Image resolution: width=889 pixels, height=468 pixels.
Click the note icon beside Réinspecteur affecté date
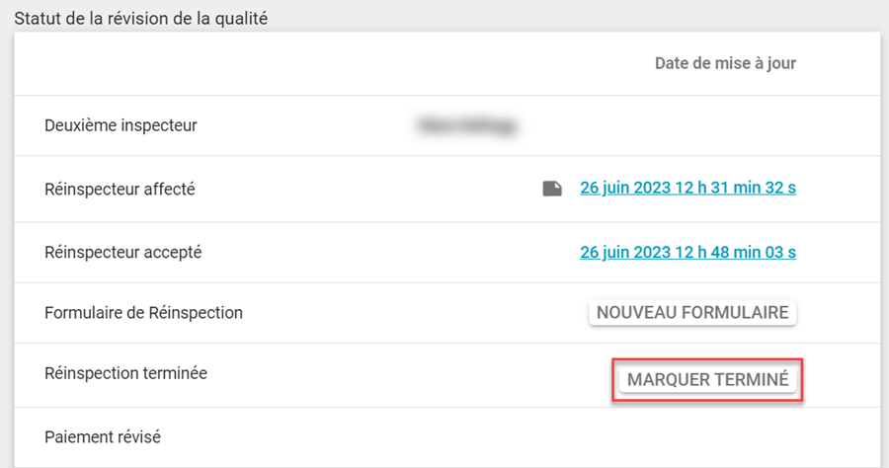tap(552, 189)
